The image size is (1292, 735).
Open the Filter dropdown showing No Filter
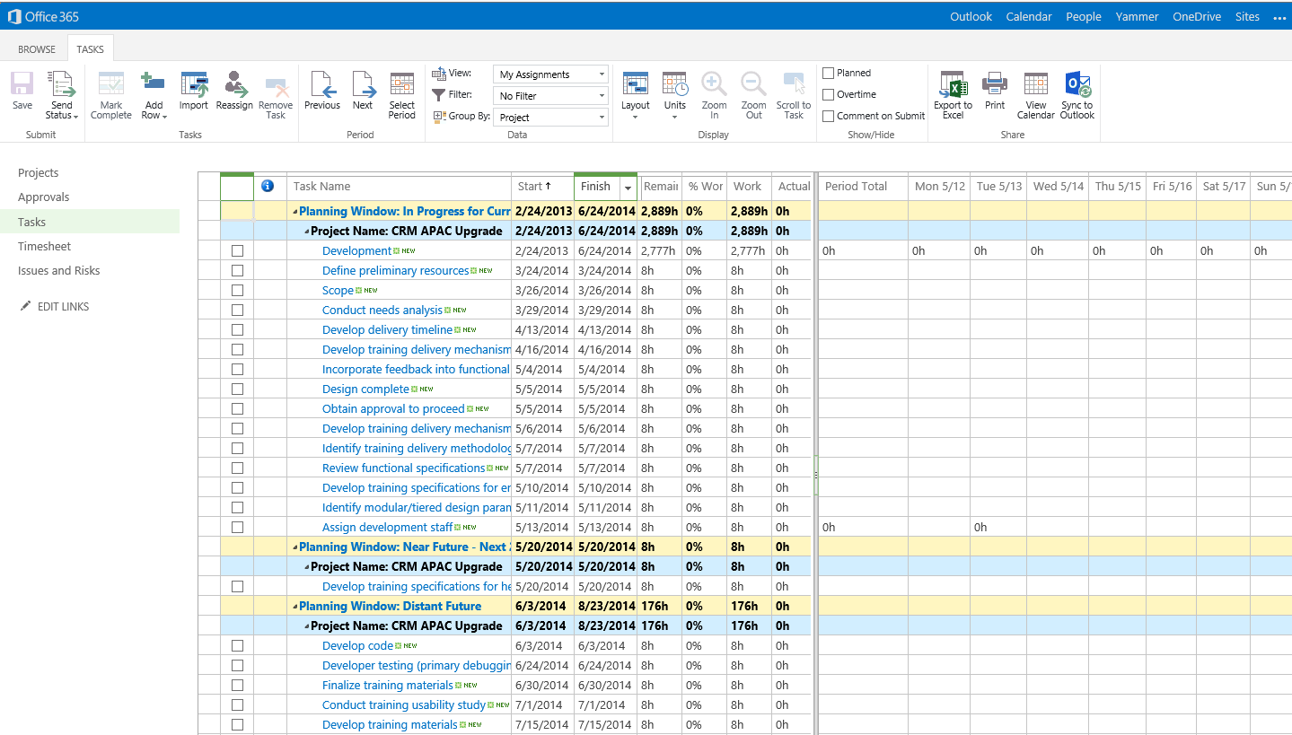pyautogui.click(x=550, y=96)
